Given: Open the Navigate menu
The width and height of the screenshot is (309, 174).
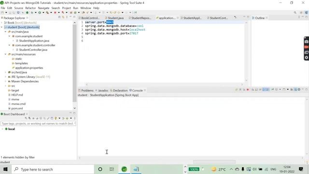Looking at the screenshot, I should point(43,8).
